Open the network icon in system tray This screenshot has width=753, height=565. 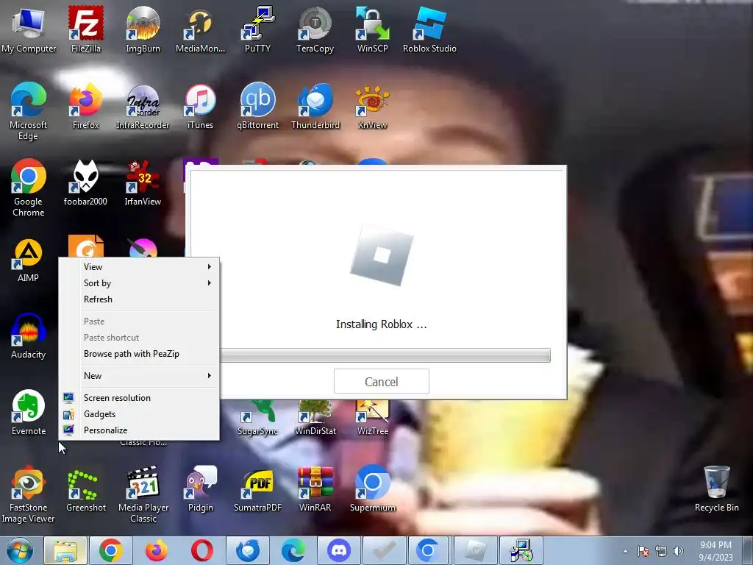pos(661,551)
